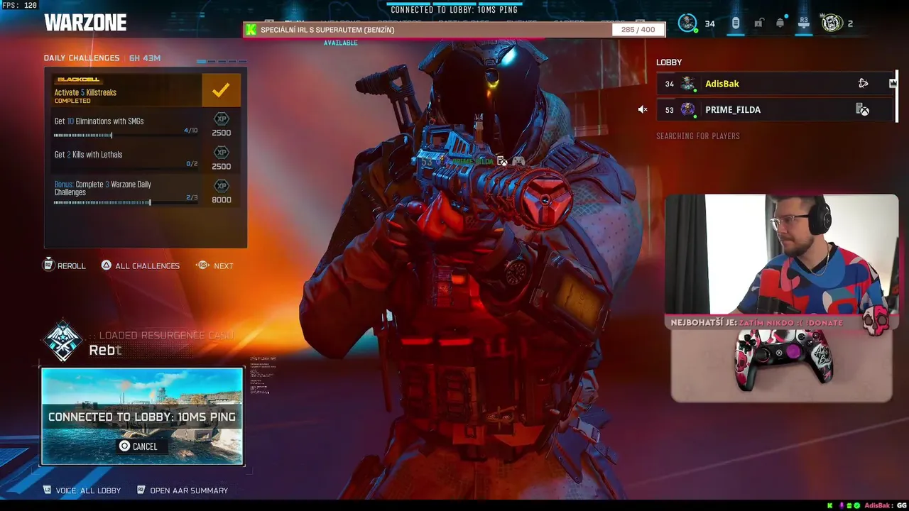This screenshot has width=909, height=511.
Task: Click Lethals kills progress bar
Action: pyautogui.click(x=126, y=168)
